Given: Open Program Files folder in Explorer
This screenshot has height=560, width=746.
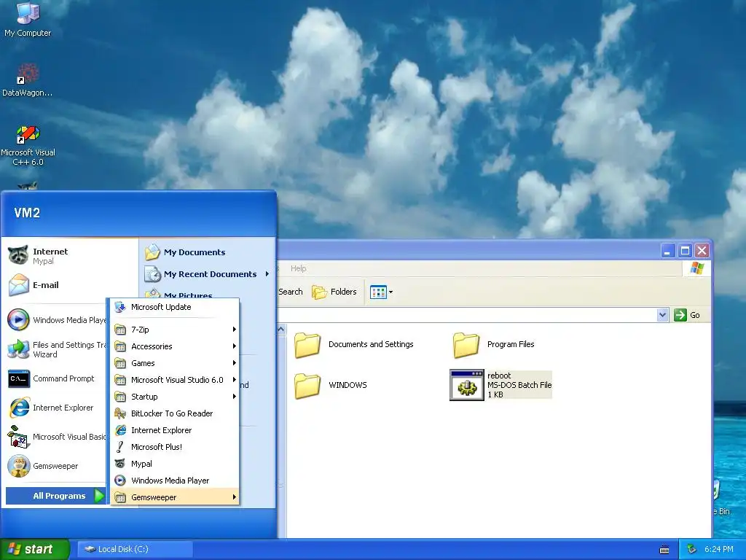Looking at the screenshot, I should 494,345.
